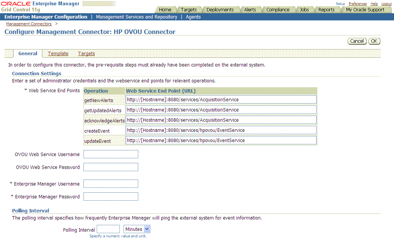Open the Jobs tab
This screenshot has width=394, height=246.
coord(304,9)
